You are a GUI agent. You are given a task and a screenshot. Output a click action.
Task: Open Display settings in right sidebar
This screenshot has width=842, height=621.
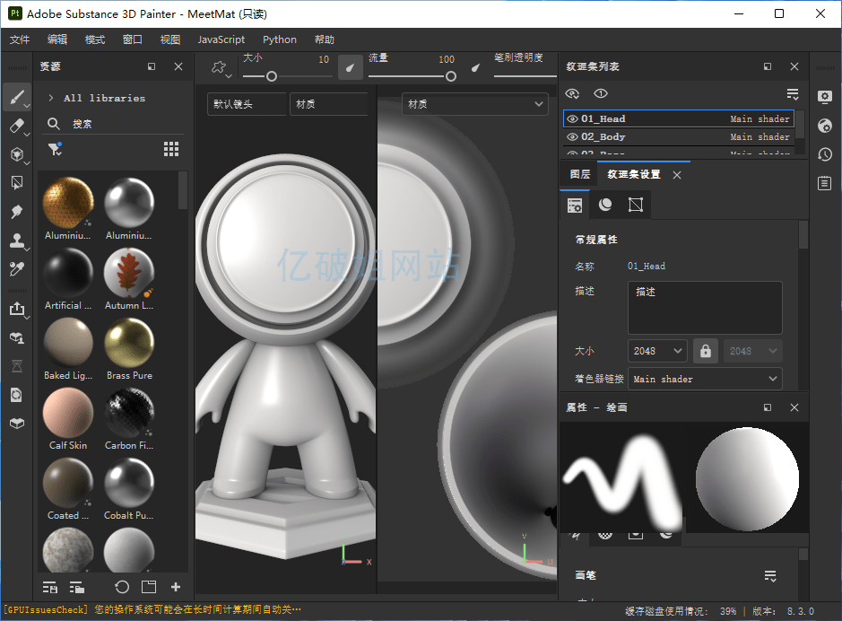click(x=825, y=97)
